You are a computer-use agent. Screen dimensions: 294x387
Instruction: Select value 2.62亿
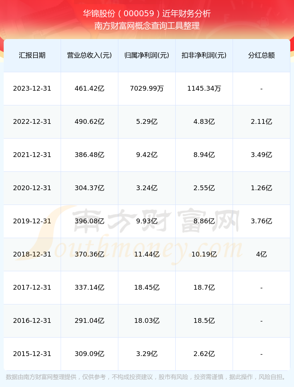[204, 354]
